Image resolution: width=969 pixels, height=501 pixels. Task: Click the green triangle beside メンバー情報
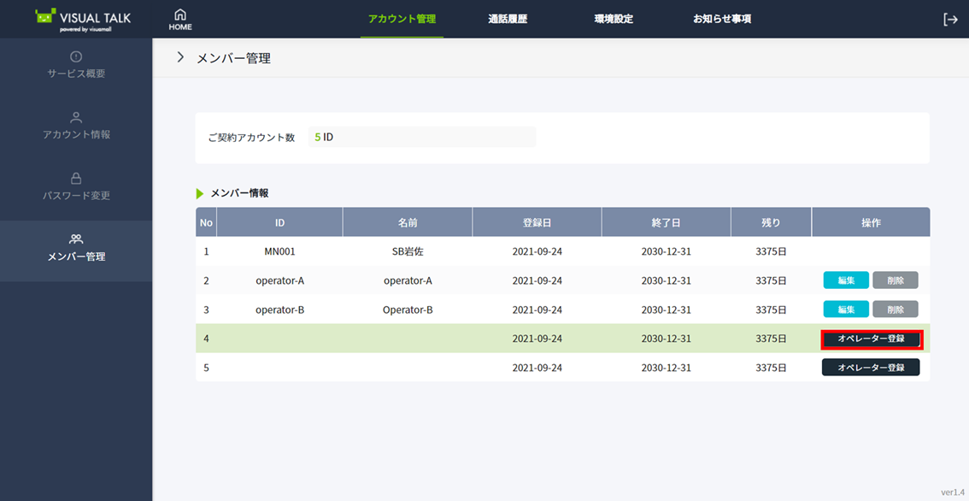(x=200, y=194)
